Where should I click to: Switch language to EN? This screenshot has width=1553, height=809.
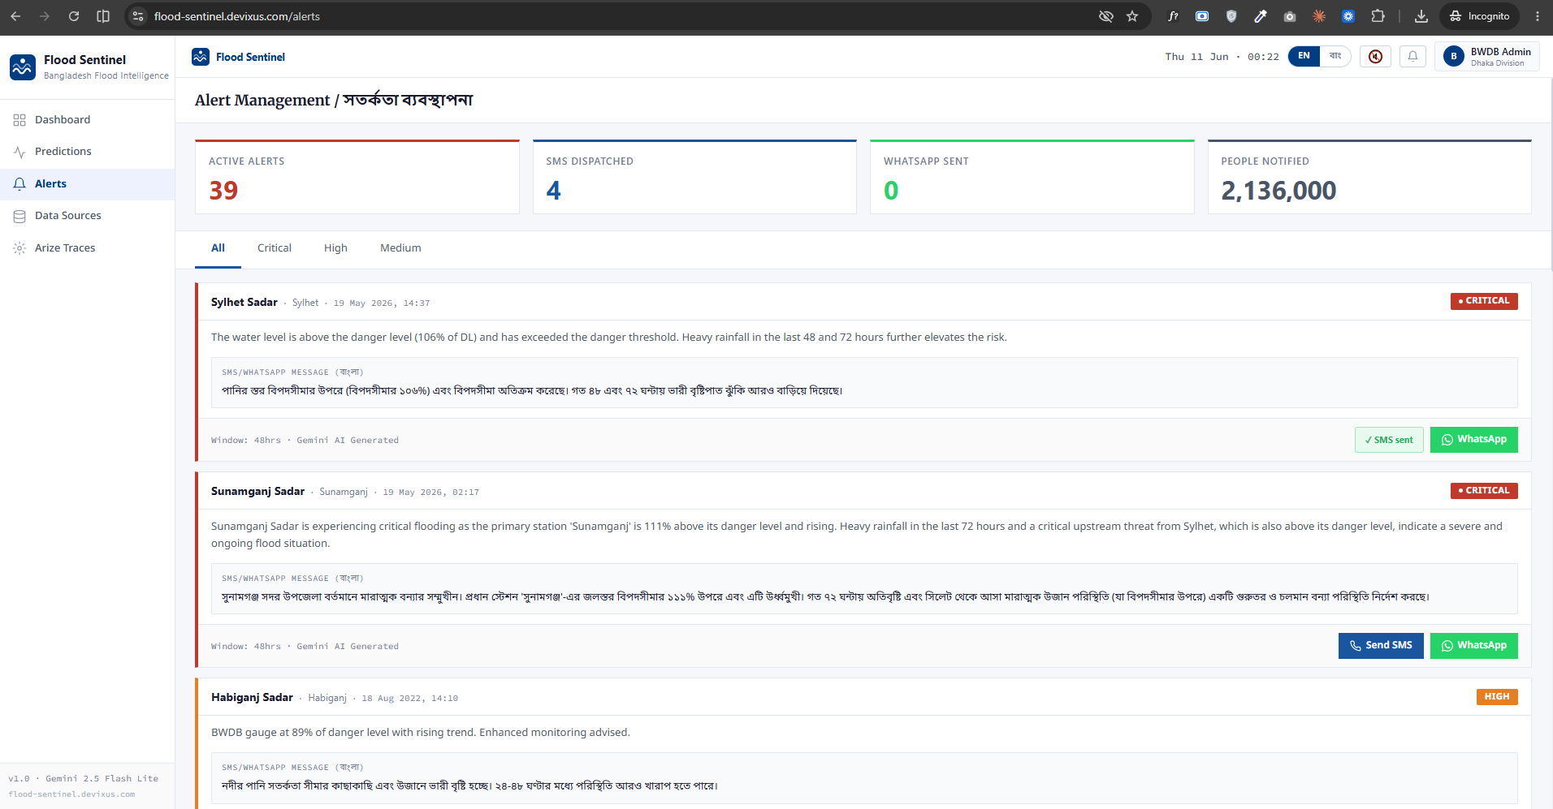pos(1304,56)
